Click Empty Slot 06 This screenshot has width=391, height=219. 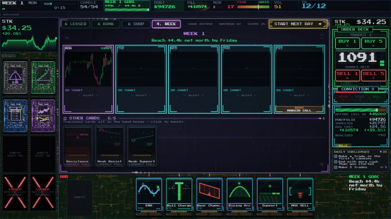(x=43, y=154)
